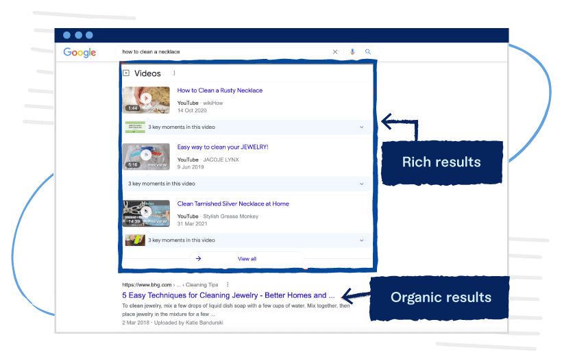Expand key moments for the JACOJE LYNX video
Viewport: 562px width, 359px height.
coord(362,184)
